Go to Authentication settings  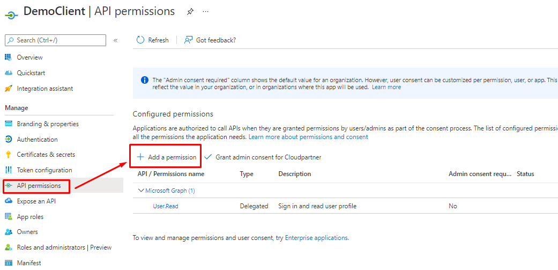coord(37,140)
